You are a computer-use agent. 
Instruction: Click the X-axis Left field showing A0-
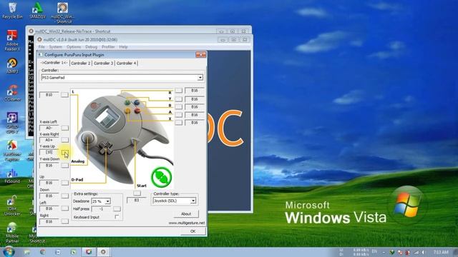pos(49,128)
